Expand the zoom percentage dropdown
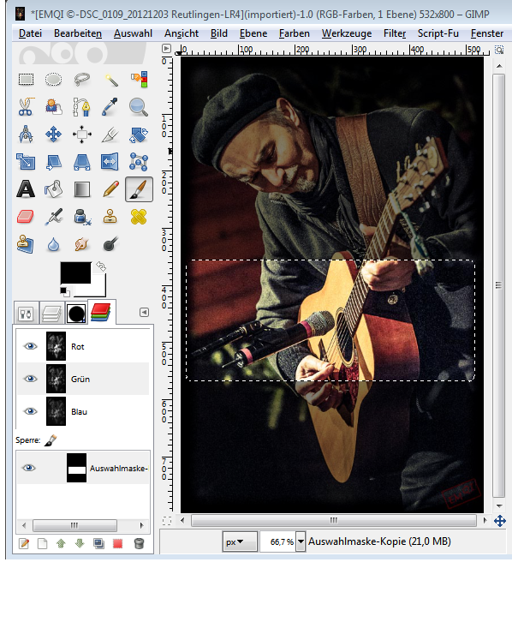 coord(301,541)
